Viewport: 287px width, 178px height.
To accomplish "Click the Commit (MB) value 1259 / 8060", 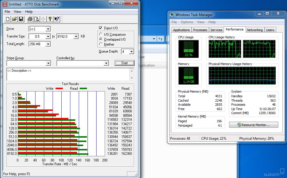I will (267, 113).
